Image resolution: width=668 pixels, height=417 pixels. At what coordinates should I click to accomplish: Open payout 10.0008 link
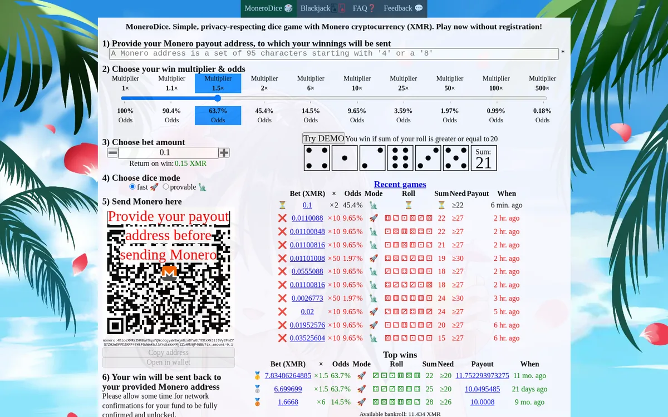482,403
